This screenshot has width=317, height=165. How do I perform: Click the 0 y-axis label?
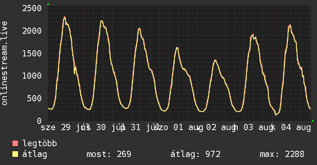tap(39, 121)
